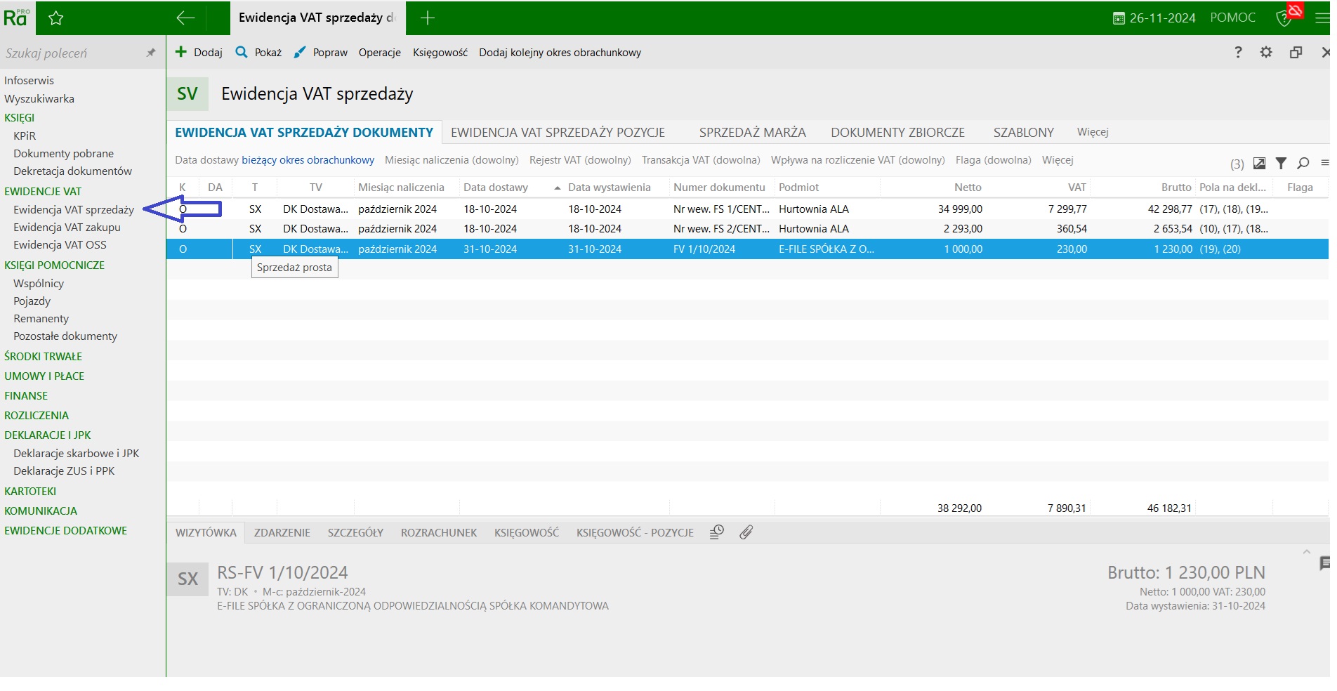Open the comment bubble icon at right
Image resolution: width=1337 pixels, height=691 pixels.
1324,563
